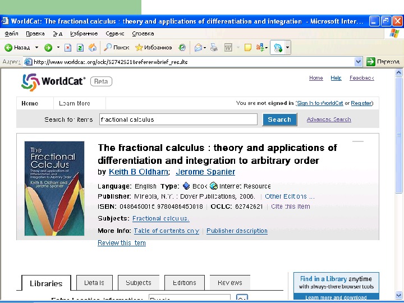Click the Stop page loading icon
This screenshot has width=404, height=303.
(x=68, y=48)
